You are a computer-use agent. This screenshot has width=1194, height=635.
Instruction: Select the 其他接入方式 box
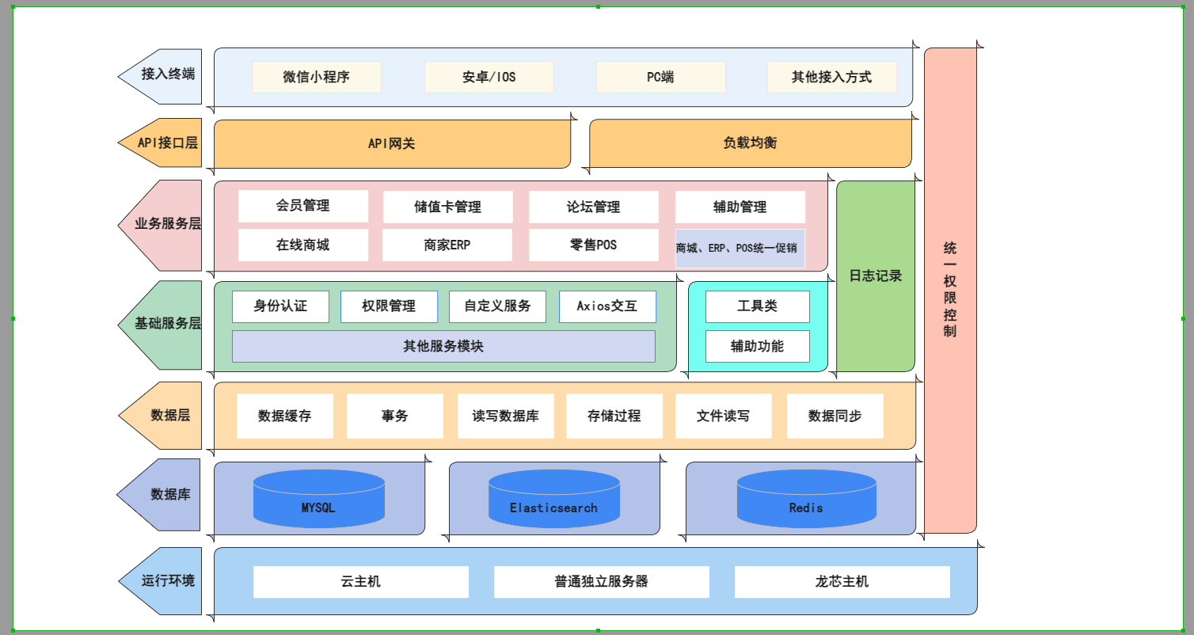point(832,78)
